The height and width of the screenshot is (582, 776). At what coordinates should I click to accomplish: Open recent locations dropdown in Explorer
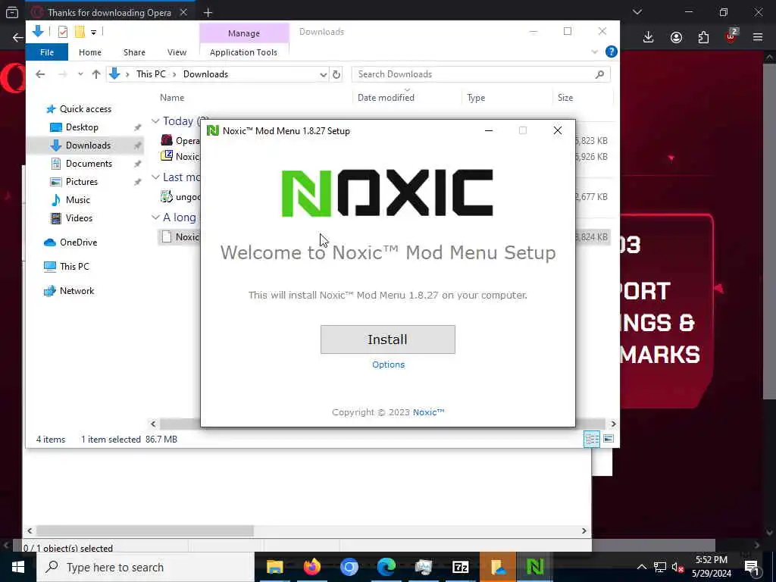click(80, 74)
